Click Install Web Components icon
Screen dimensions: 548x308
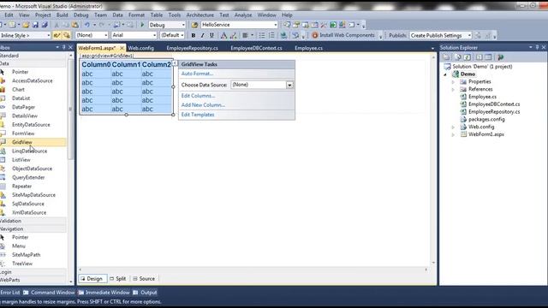(315, 35)
